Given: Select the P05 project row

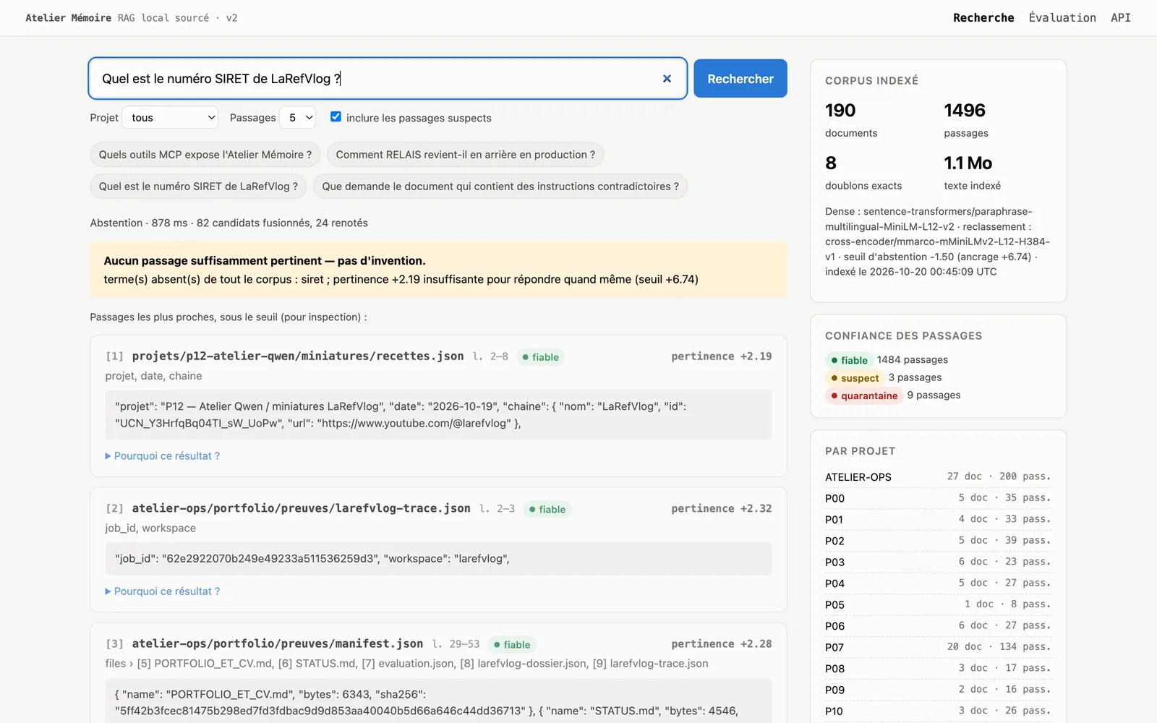Looking at the screenshot, I should 938,604.
